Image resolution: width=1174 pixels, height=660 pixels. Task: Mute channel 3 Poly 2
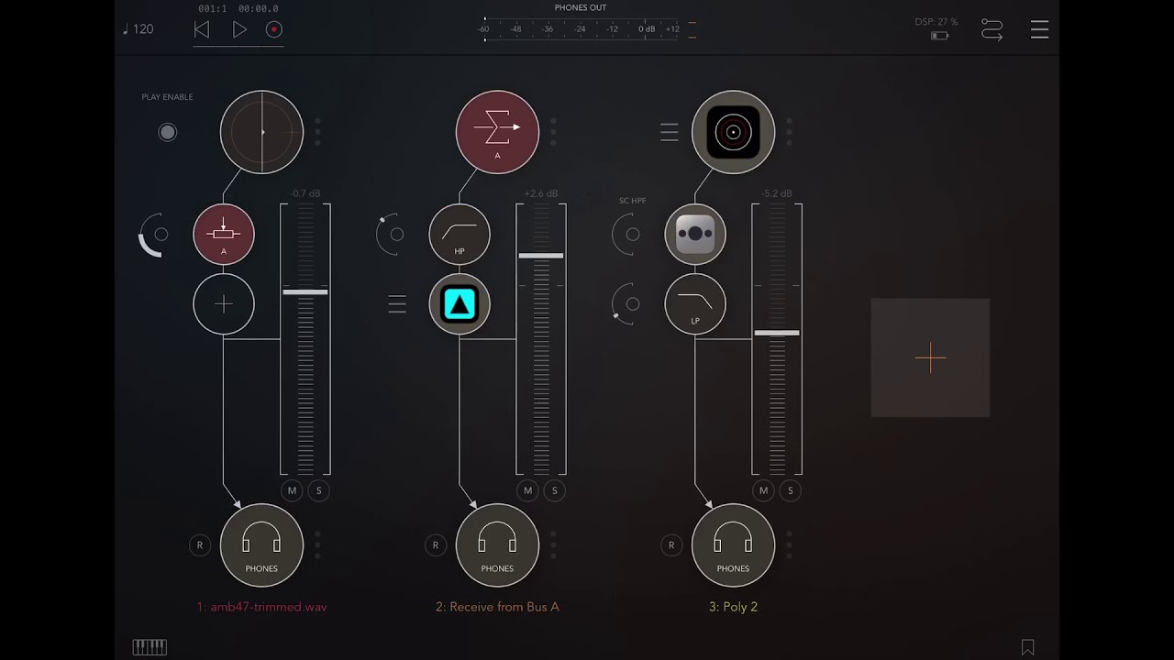point(763,490)
